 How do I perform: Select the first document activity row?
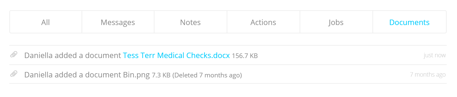click(x=228, y=55)
